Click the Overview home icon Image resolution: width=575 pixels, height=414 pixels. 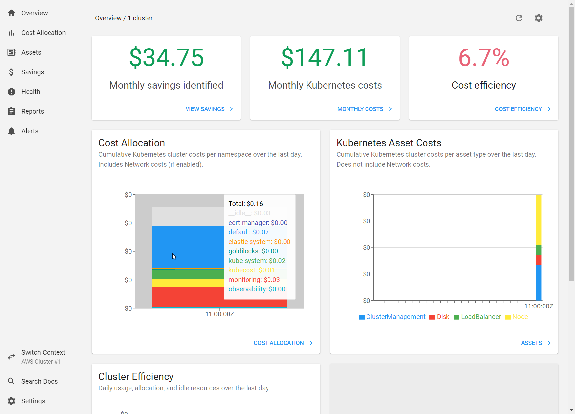(11, 13)
